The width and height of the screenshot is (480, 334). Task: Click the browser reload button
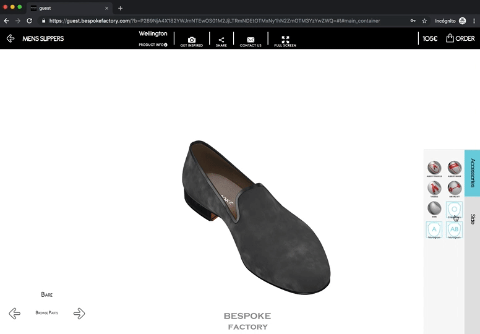coord(29,20)
